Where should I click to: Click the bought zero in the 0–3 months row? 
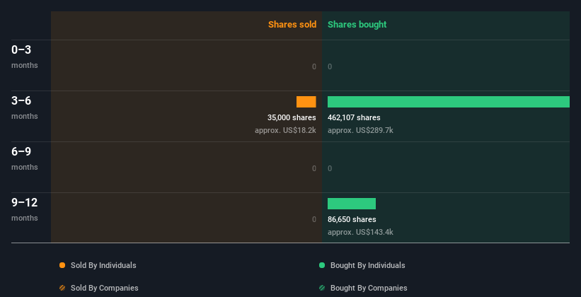[x=330, y=66]
